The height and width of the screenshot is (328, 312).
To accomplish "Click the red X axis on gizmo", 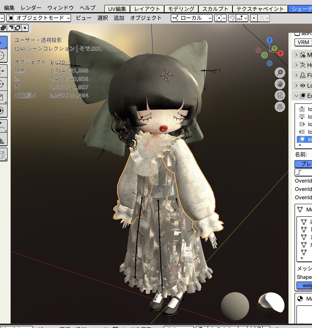I will click(280, 53).
